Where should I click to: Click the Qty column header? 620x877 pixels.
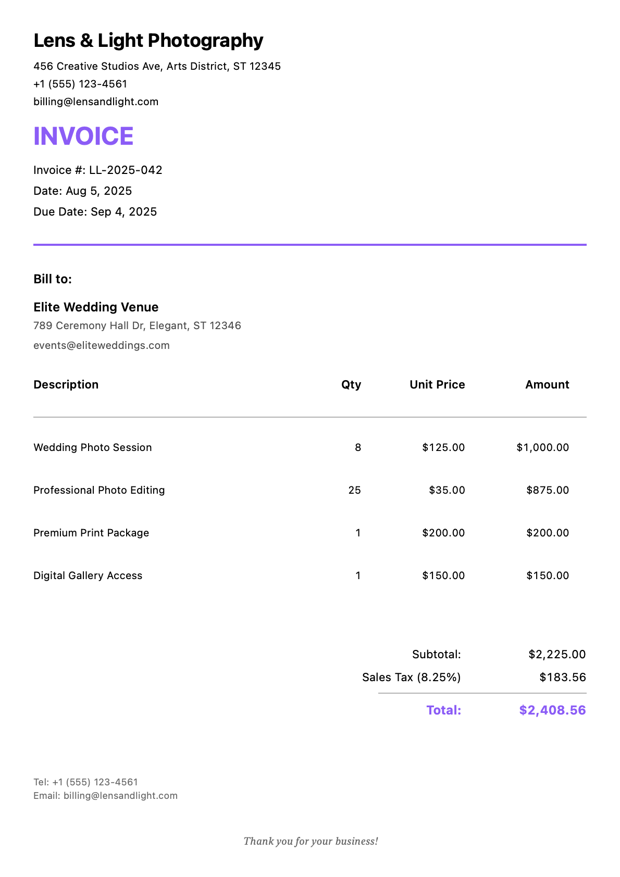click(351, 384)
